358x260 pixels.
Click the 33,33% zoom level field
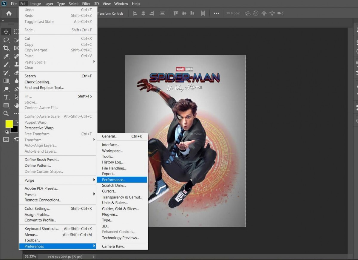pyautogui.click(x=30, y=256)
